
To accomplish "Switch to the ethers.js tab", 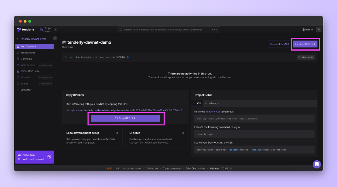I will [x=212, y=103].
